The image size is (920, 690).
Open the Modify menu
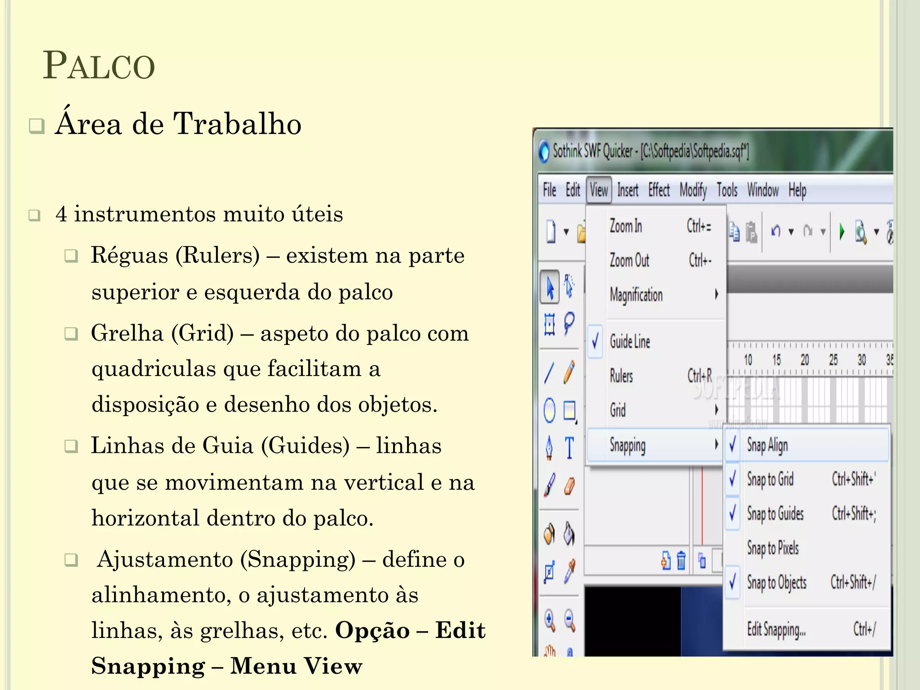point(693,190)
